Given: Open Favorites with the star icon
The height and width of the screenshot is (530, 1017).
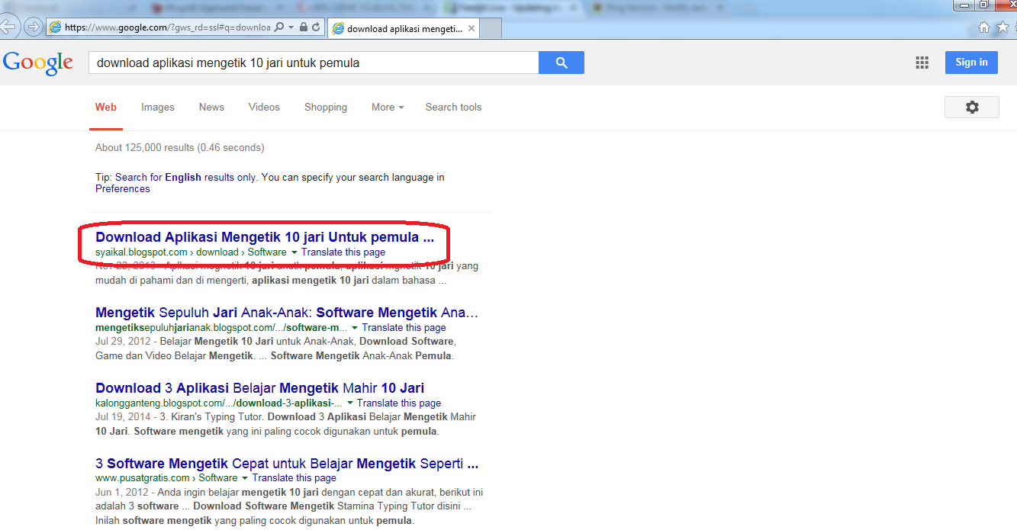Looking at the screenshot, I should 1003,27.
